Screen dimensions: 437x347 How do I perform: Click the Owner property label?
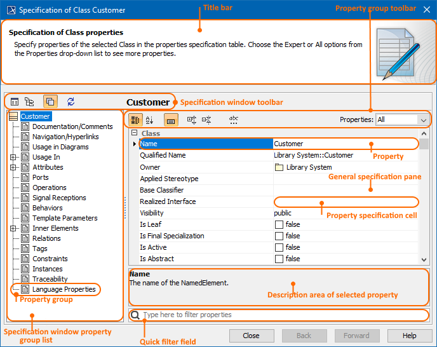[x=150, y=167]
